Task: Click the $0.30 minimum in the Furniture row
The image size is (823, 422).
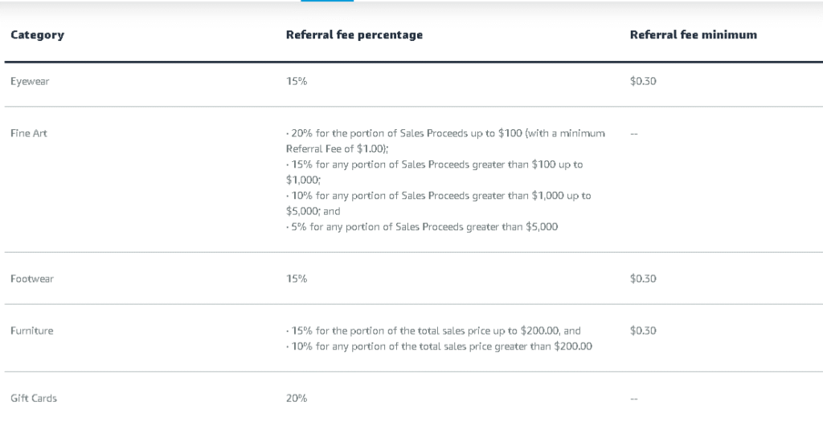Action: tap(644, 331)
